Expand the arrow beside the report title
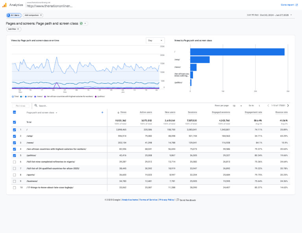 (x=85, y=24)
